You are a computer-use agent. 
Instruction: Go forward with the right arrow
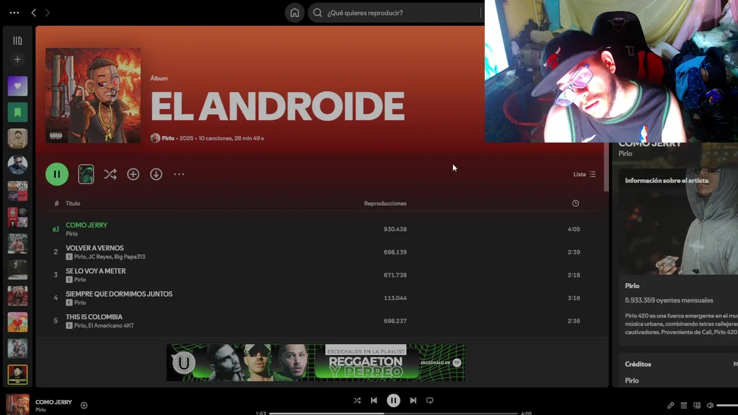[x=47, y=13]
